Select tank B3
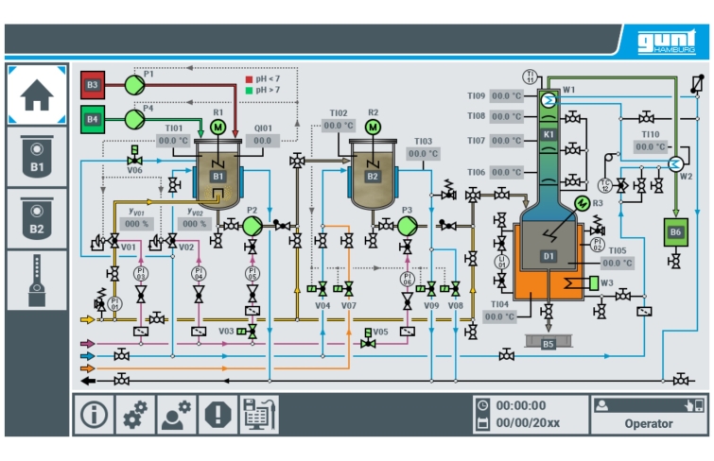Viewport: 714px width, 461px height. (93, 85)
